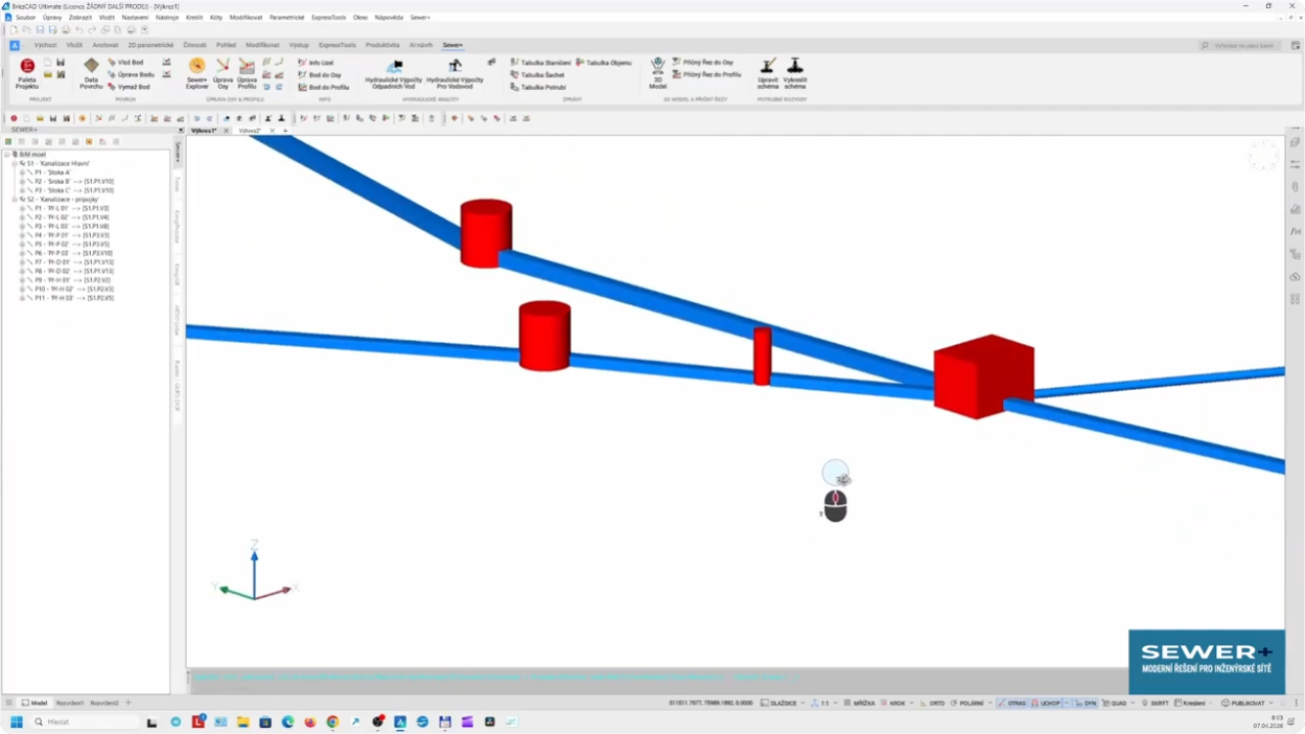Click the 3D Model icon

[x=658, y=72]
